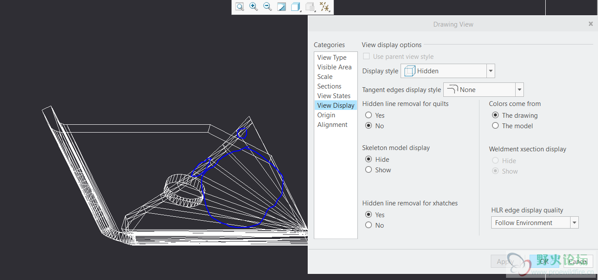Select Alignment category
Image resolution: width=598 pixels, height=280 pixels.
pos(332,124)
